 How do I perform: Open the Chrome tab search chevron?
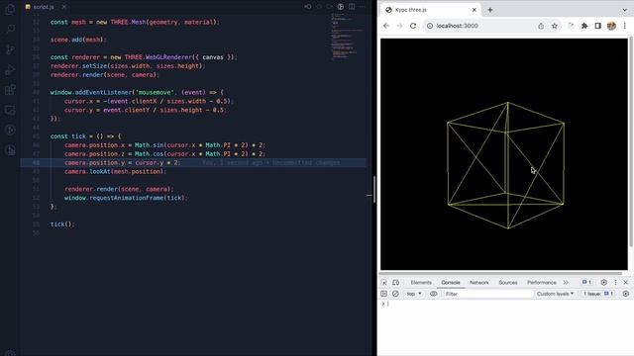coord(625,10)
